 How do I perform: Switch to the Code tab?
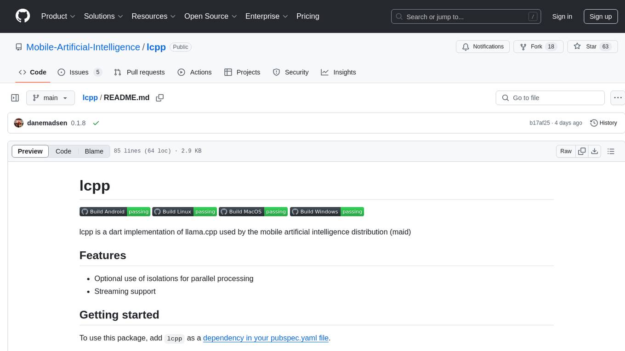coord(33,72)
